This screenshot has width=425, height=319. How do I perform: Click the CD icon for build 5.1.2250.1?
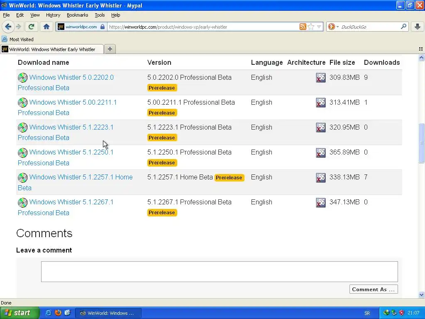(23, 152)
